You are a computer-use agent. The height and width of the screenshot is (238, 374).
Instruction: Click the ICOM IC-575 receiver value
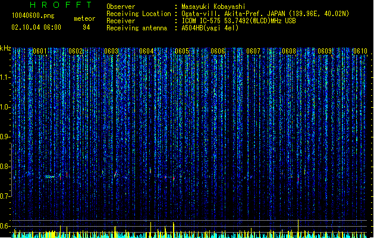pyautogui.click(x=238, y=21)
